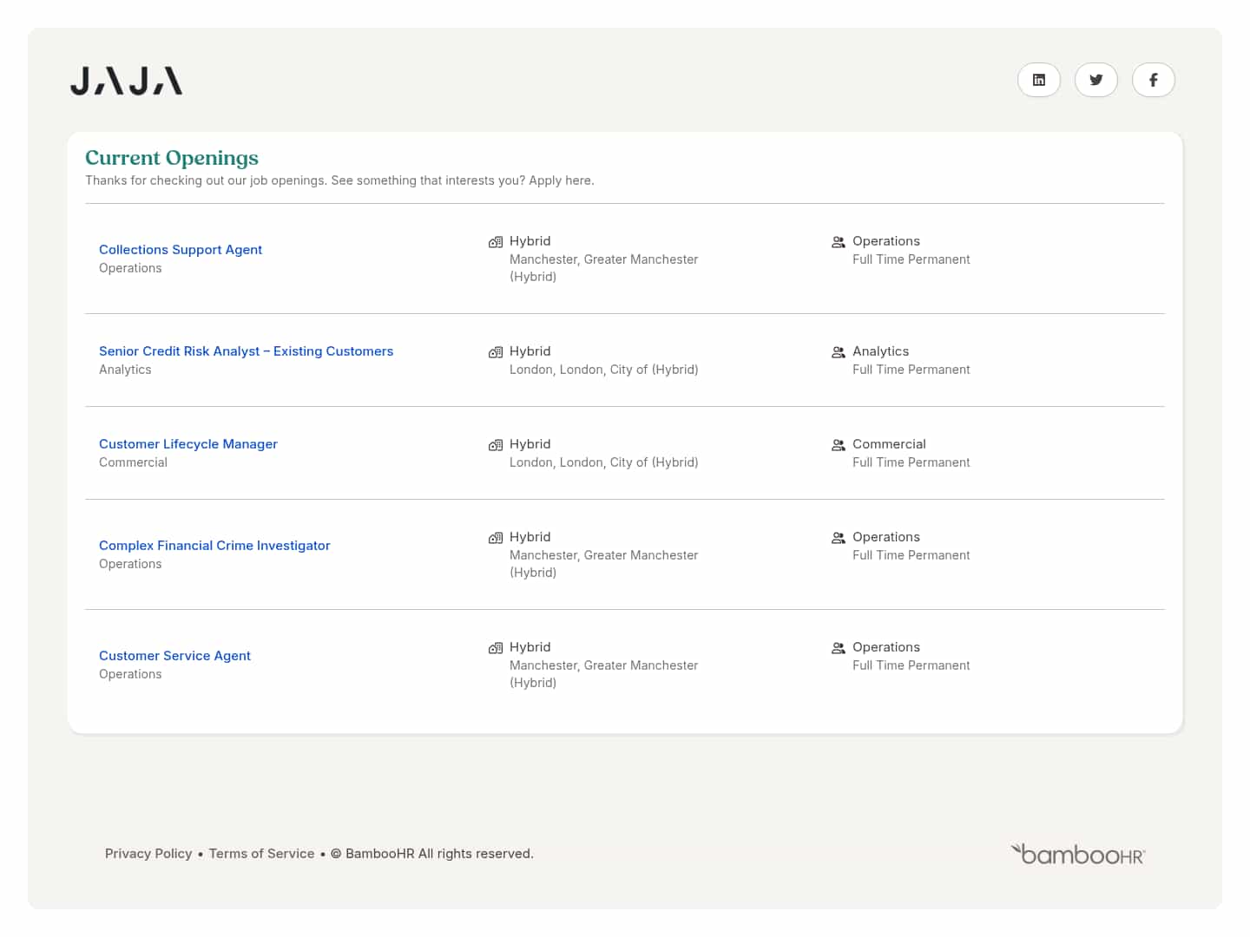Click 'Hybrid' label in Collections Support Agent row

(x=530, y=241)
